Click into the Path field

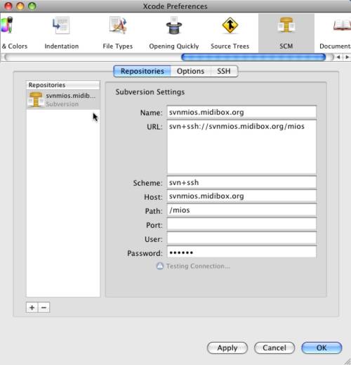click(x=241, y=210)
